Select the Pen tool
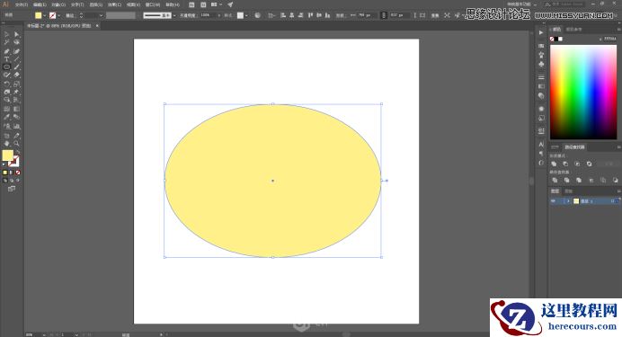This screenshot has width=622, height=337. (7, 51)
